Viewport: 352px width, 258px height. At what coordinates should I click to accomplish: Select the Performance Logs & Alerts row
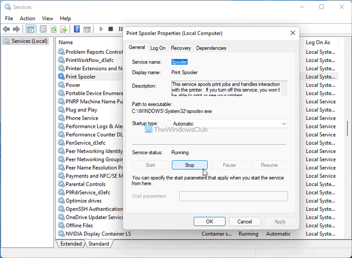coord(90,126)
